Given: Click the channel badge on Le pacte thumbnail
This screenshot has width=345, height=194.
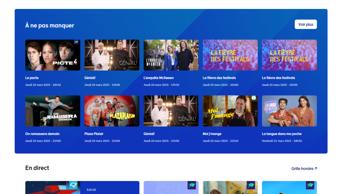Looking at the screenshot, I should 76,42.
